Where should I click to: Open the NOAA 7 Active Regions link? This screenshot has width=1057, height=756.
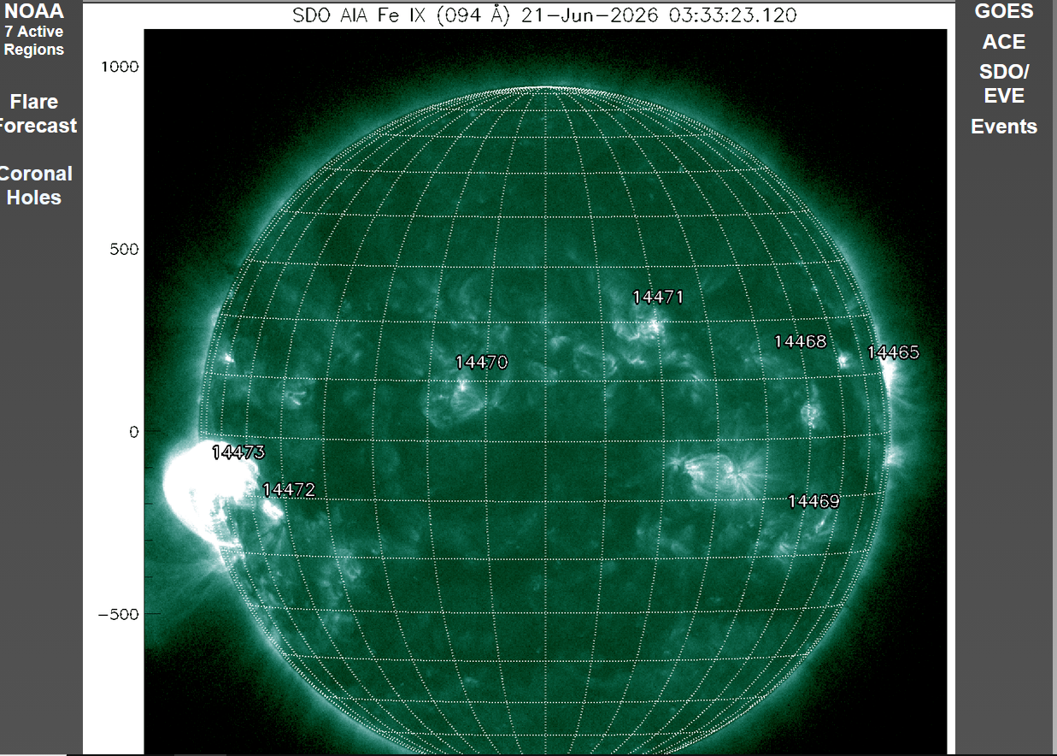(34, 31)
